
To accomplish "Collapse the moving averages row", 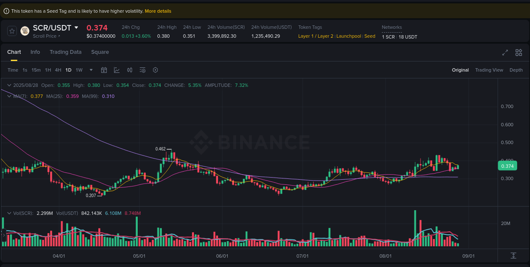I will tap(8, 96).
